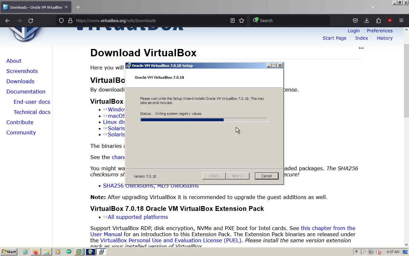Screen dimensions: 409x256
Task: Click the VirtualBox cube taskbar icon
Action: coord(79,252)
